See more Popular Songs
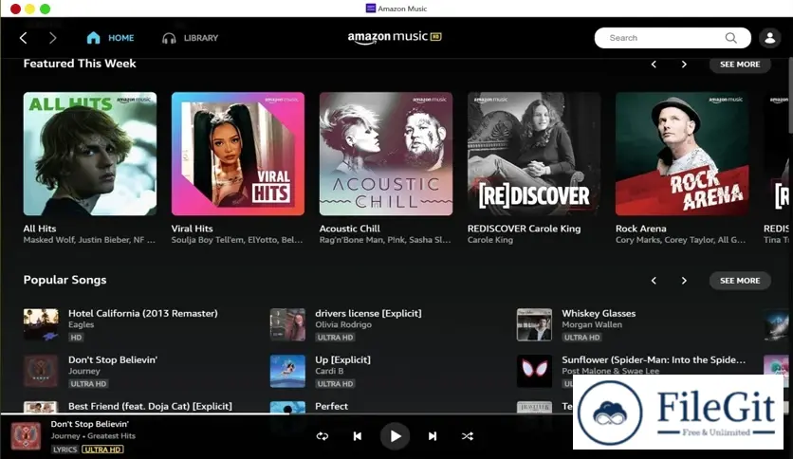Image resolution: width=793 pixels, height=459 pixels. (x=740, y=281)
